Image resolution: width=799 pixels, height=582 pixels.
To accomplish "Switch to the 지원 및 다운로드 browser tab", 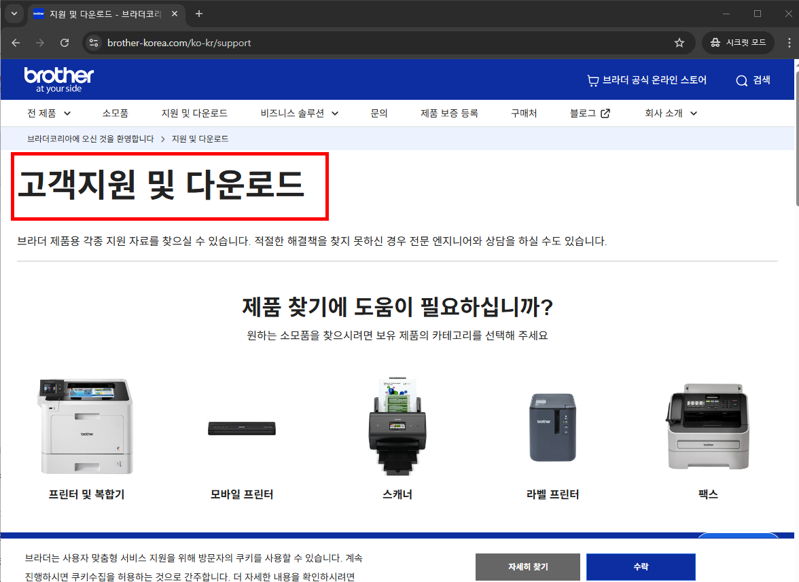I will (101, 14).
